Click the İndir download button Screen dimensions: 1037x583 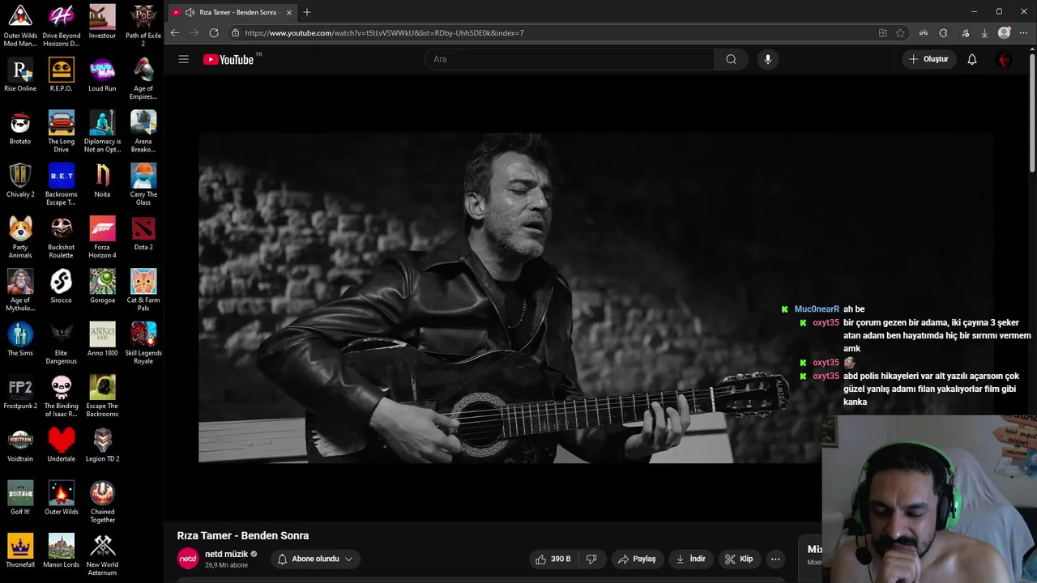tap(690, 559)
